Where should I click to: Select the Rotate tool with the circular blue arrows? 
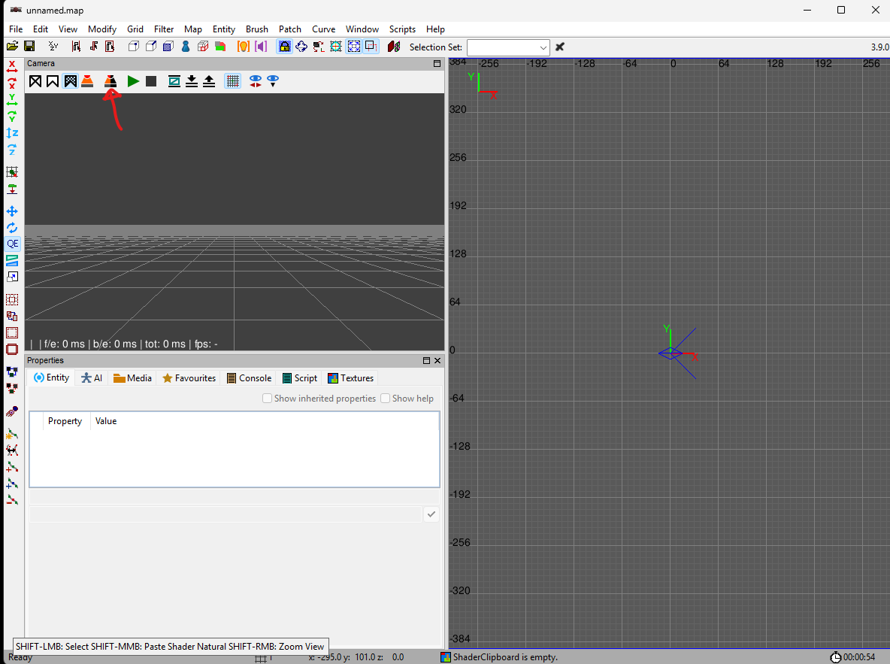tap(12, 228)
